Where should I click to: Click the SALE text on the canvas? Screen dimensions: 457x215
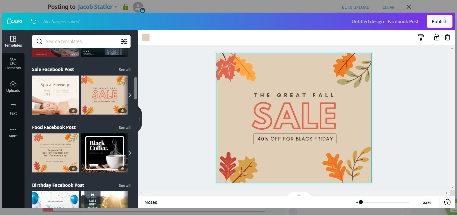(x=294, y=116)
